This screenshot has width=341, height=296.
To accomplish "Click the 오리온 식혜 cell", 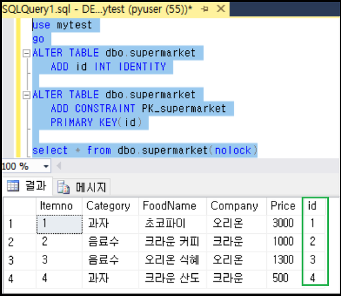I will 173,261.
